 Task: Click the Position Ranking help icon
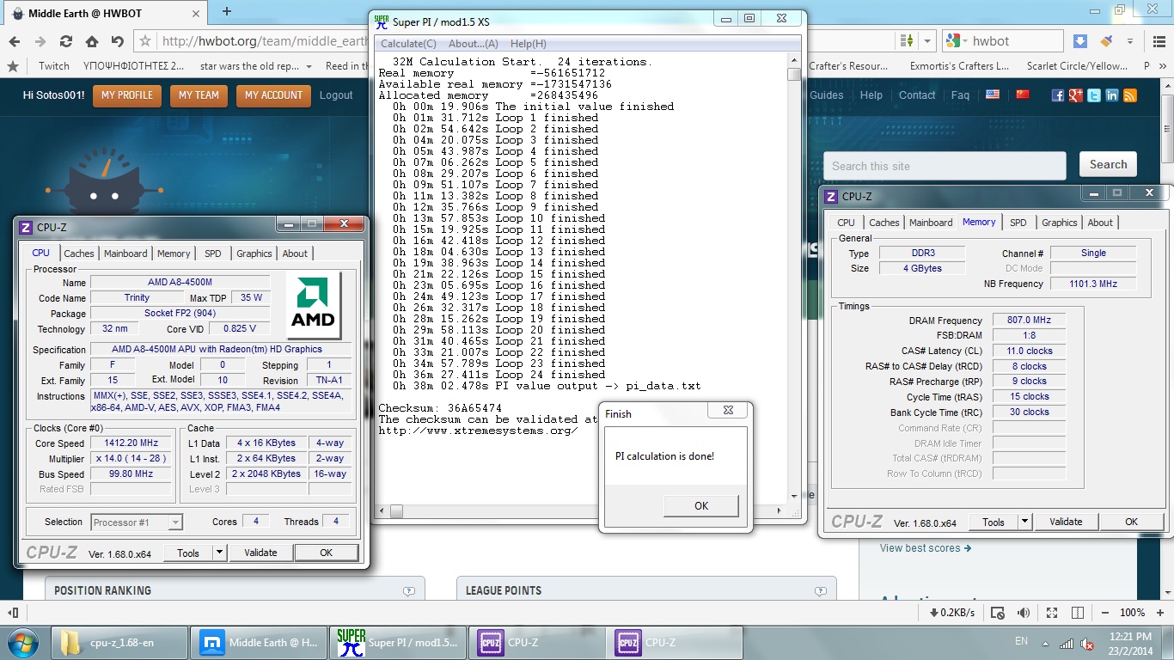408,591
